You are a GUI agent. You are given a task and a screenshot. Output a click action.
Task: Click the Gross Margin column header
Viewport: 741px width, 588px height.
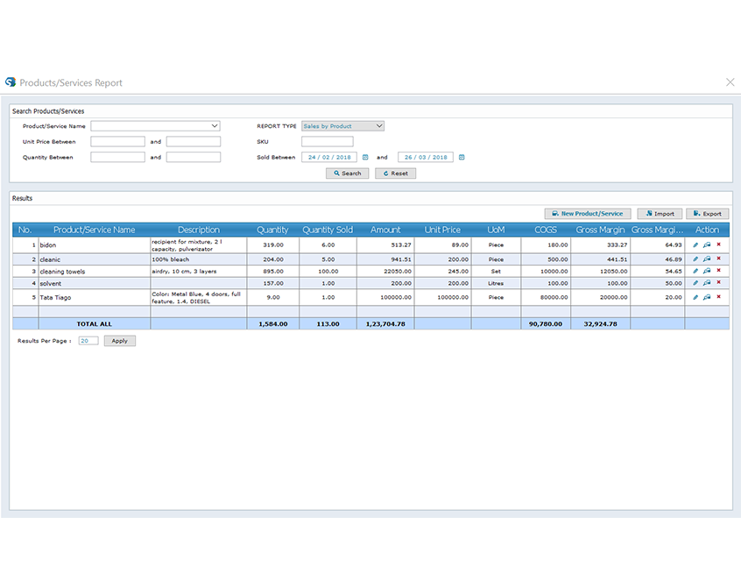[x=600, y=230]
